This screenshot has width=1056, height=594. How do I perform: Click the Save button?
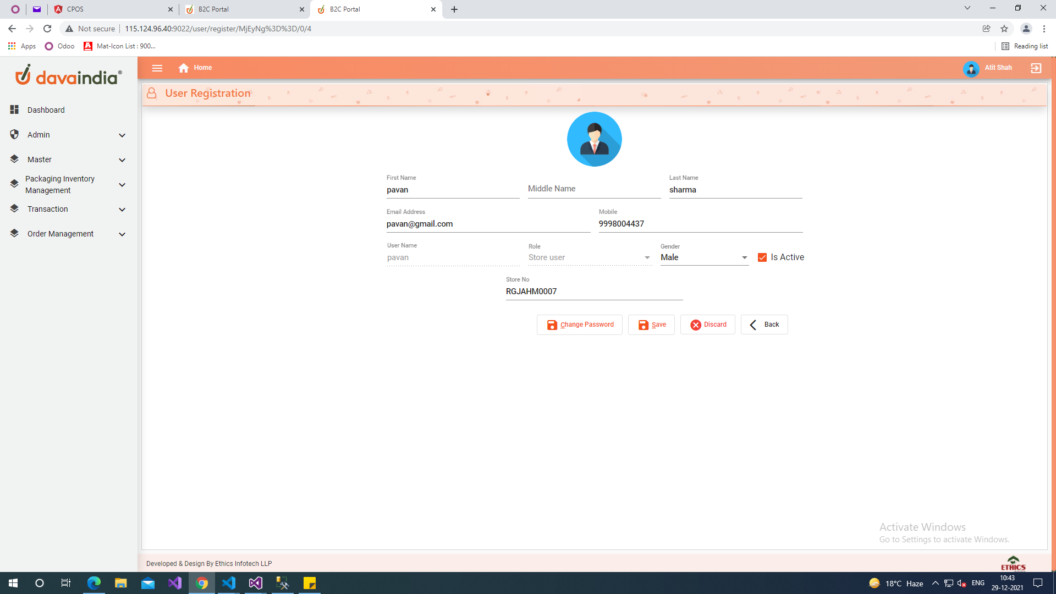pos(651,324)
